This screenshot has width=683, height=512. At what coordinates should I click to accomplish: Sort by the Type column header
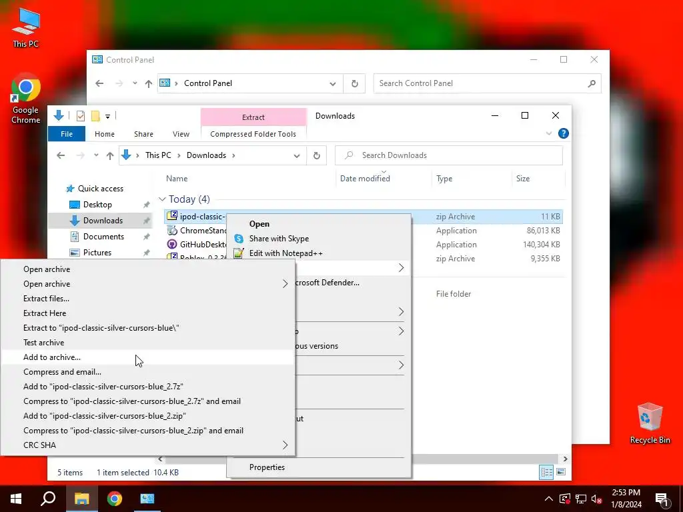(x=444, y=179)
